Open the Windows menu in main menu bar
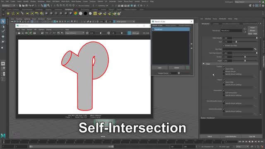Image resolution: width=265 pixels, height=149 pixels. coord(41,1)
